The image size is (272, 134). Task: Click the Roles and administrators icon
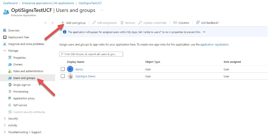(x=10, y=71)
